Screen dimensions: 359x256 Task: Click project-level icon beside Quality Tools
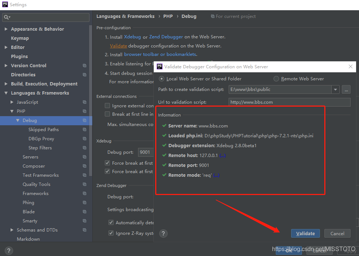84,184
